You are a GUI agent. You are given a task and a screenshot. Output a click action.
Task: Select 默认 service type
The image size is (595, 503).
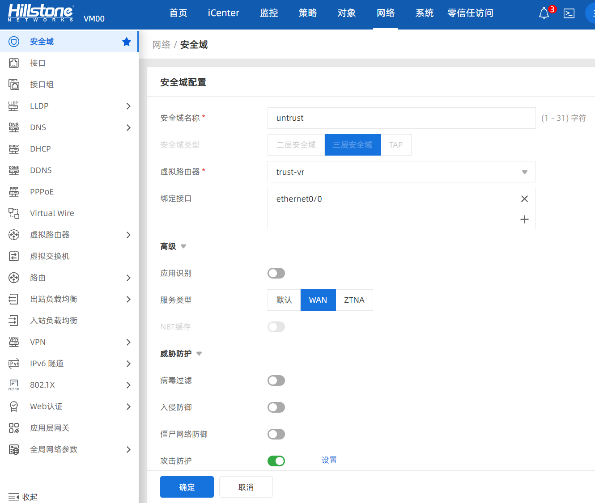[284, 300]
